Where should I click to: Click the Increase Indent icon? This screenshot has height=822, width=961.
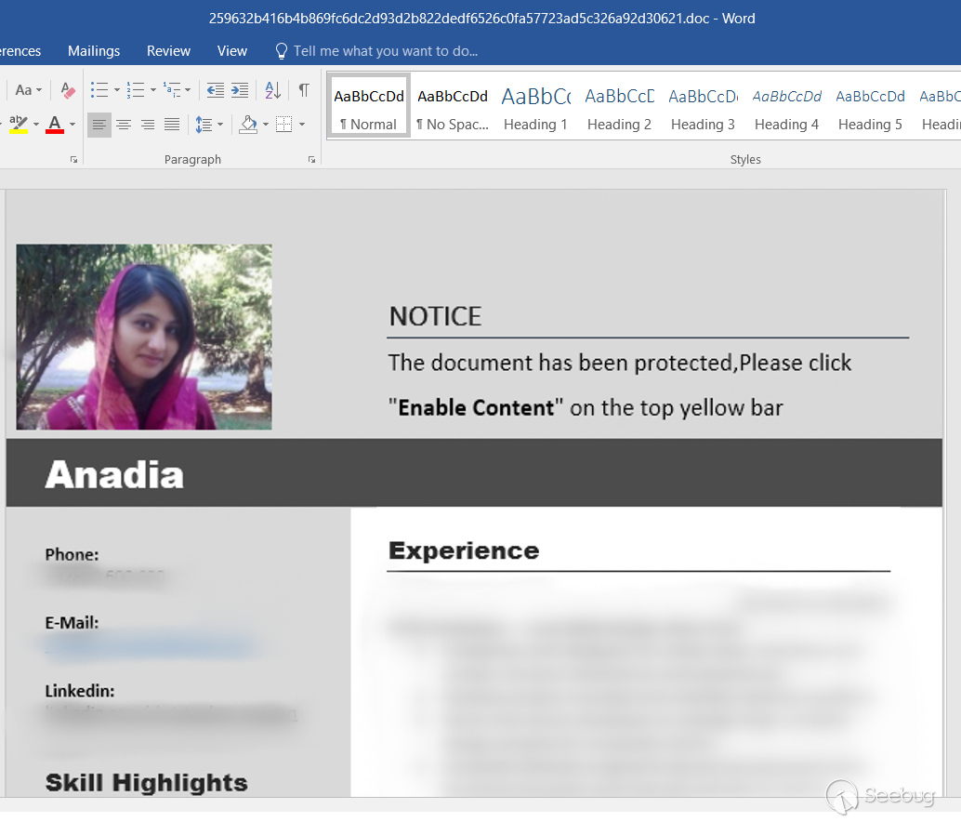coord(240,90)
